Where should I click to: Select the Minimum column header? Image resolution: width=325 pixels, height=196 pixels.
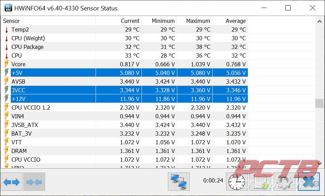click(x=159, y=21)
